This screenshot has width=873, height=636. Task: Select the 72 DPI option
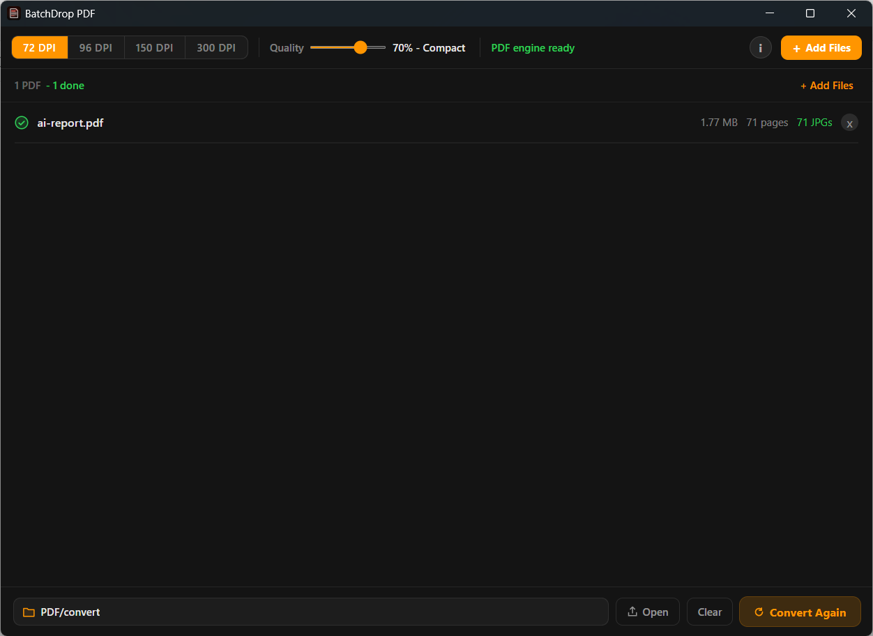40,47
